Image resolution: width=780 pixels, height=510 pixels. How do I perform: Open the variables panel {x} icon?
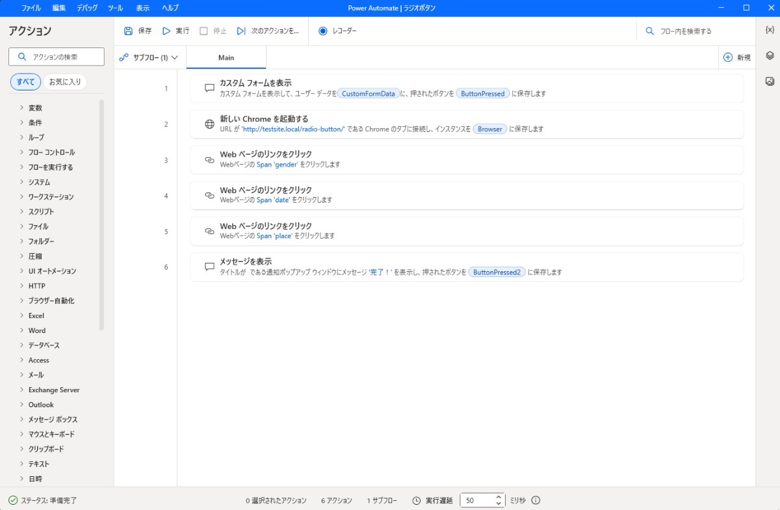770,31
